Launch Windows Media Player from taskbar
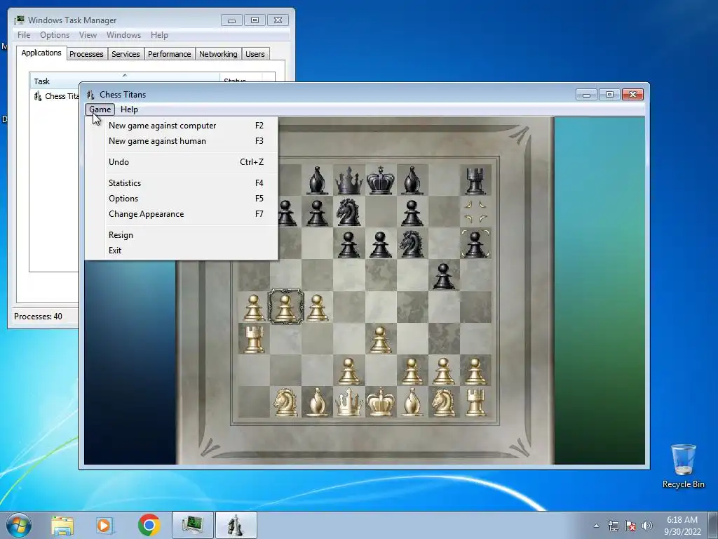The width and height of the screenshot is (718, 539). pyautogui.click(x=104, y=525)
